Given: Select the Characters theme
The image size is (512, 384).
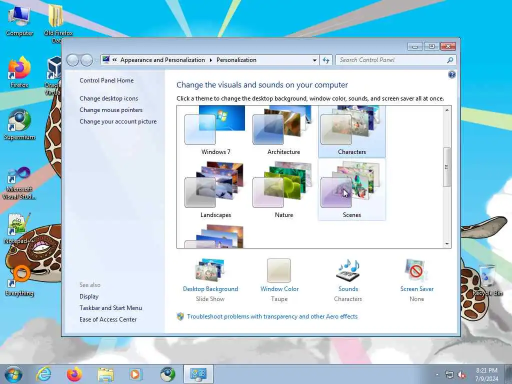Looking at the screenshot, I should (351, 131).
